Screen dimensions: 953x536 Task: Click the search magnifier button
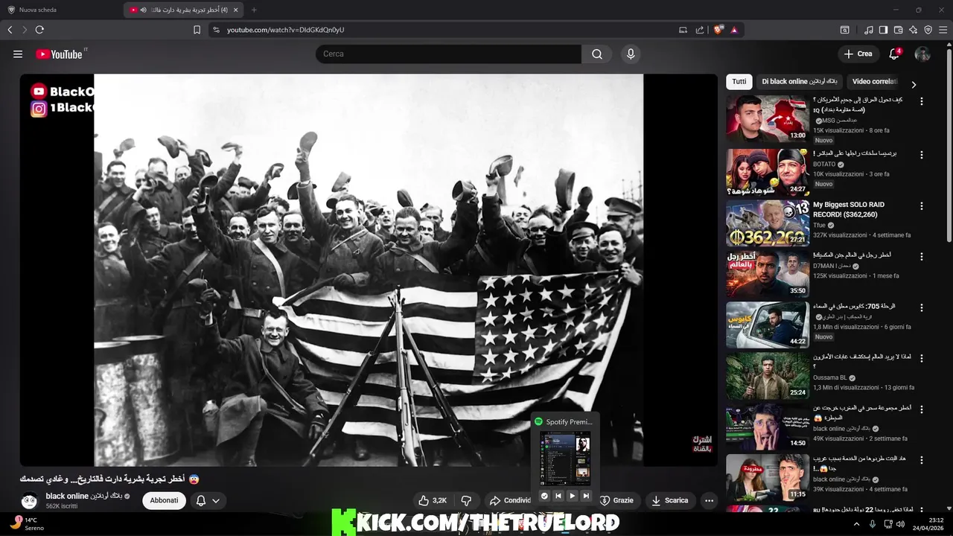(x=597, y=54)
